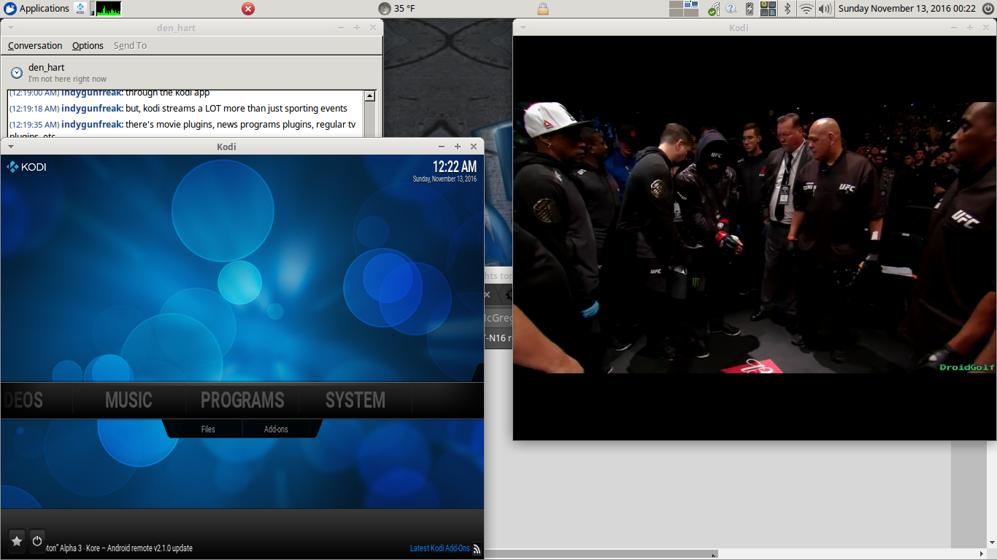Open the battery power manager icon
The width and height of the screenshot is (997, 560).
point(750,9)
